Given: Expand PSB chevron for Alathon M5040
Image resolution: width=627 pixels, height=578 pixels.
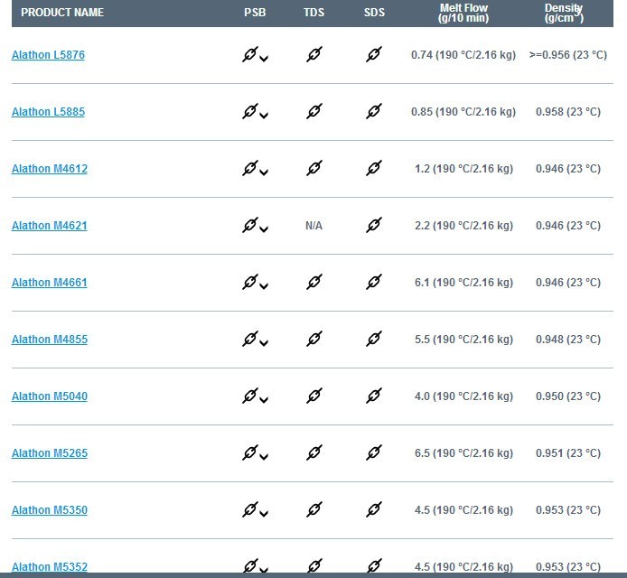Looking at the screenshot, I should click(264, 400).
